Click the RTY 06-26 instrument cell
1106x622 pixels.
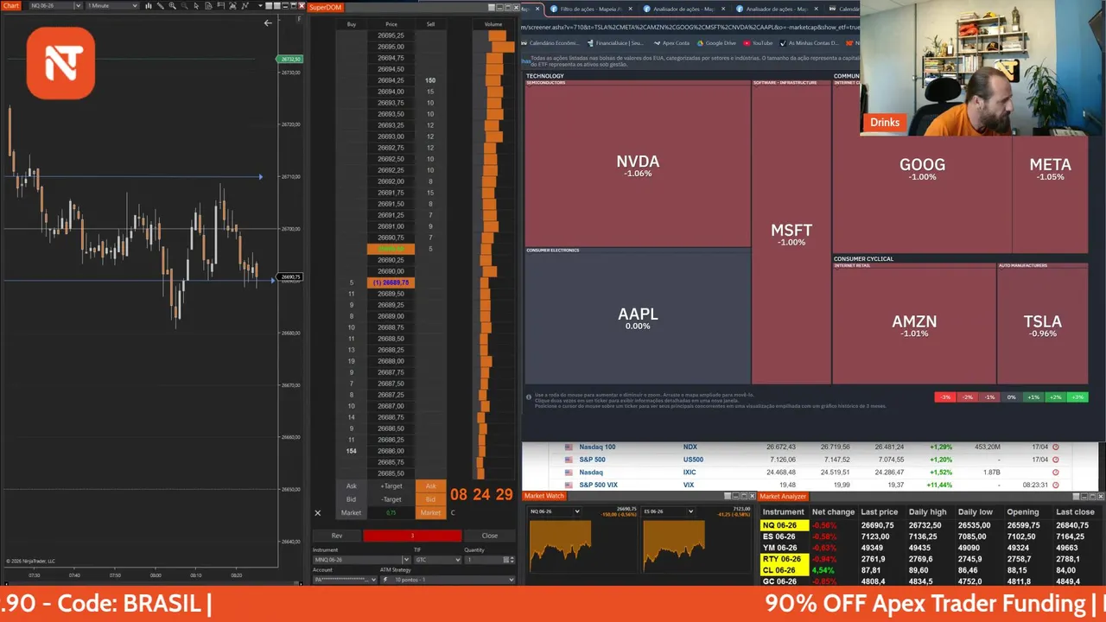point(784,559)
